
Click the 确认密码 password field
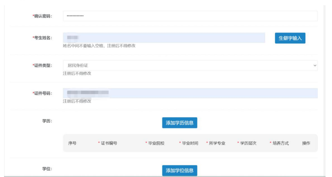(190, 16)
